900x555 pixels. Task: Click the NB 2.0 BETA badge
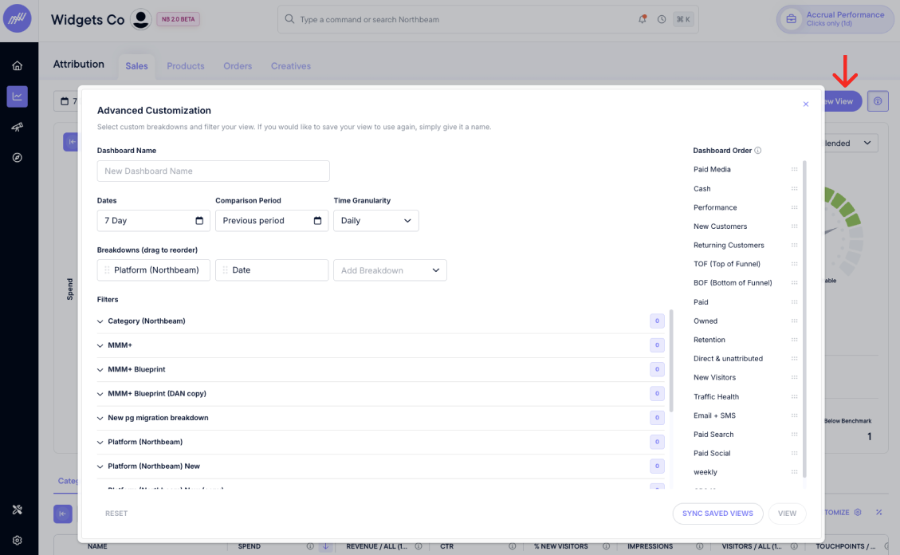178,19
